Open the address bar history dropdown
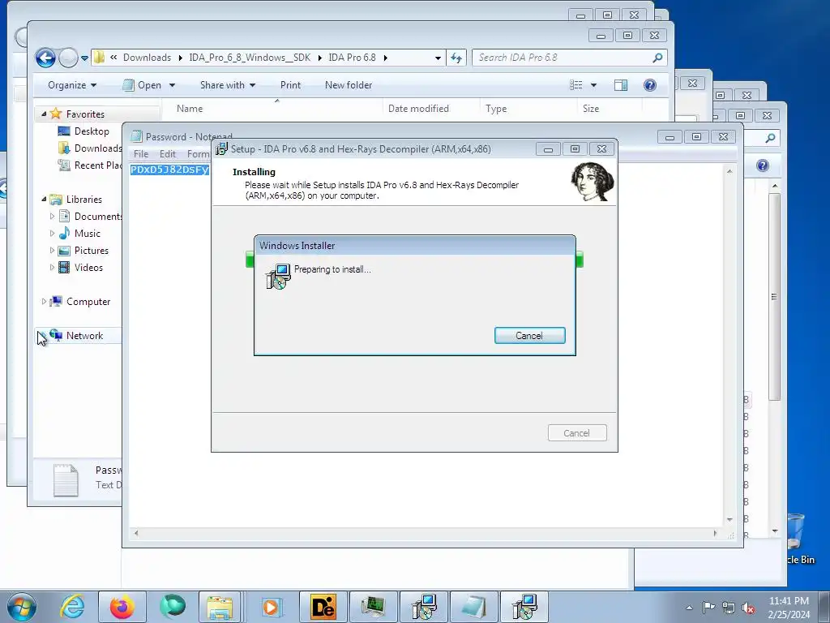830x623 pixels. point(438,58)
